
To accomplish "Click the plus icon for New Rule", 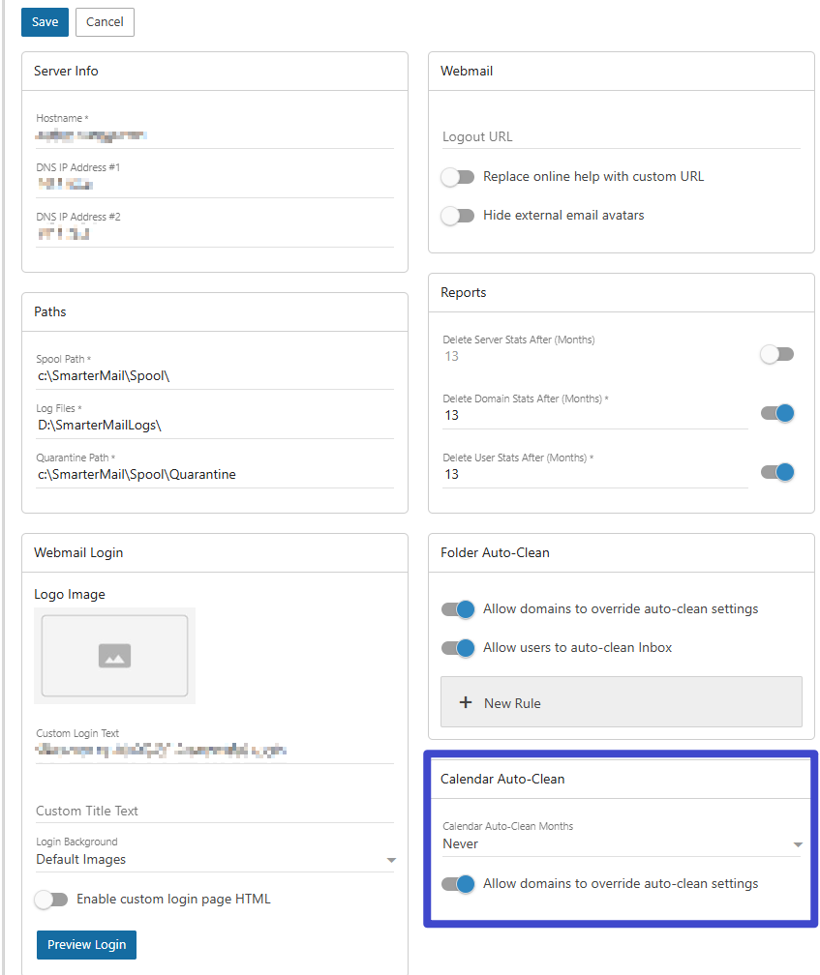I will (x=465, y=703).
